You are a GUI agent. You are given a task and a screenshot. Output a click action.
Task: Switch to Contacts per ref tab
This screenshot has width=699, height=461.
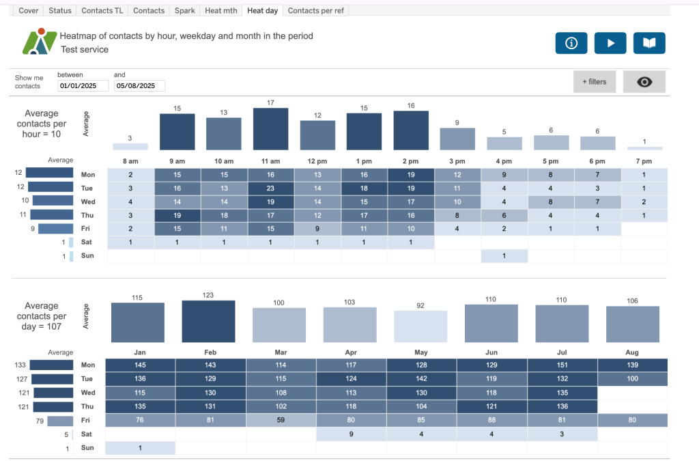point(315,11)
